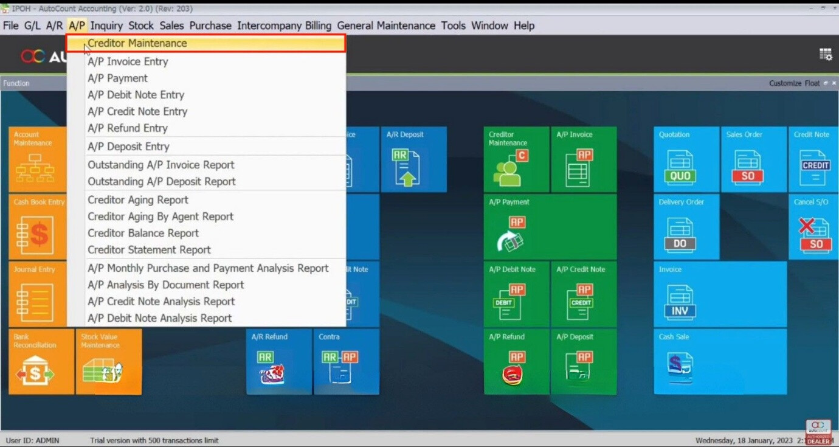Click the Customize link in Function panel

(x=785, y=83)
